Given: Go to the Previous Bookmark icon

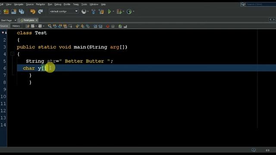Looking at the screenshot, I should (78, 26).
